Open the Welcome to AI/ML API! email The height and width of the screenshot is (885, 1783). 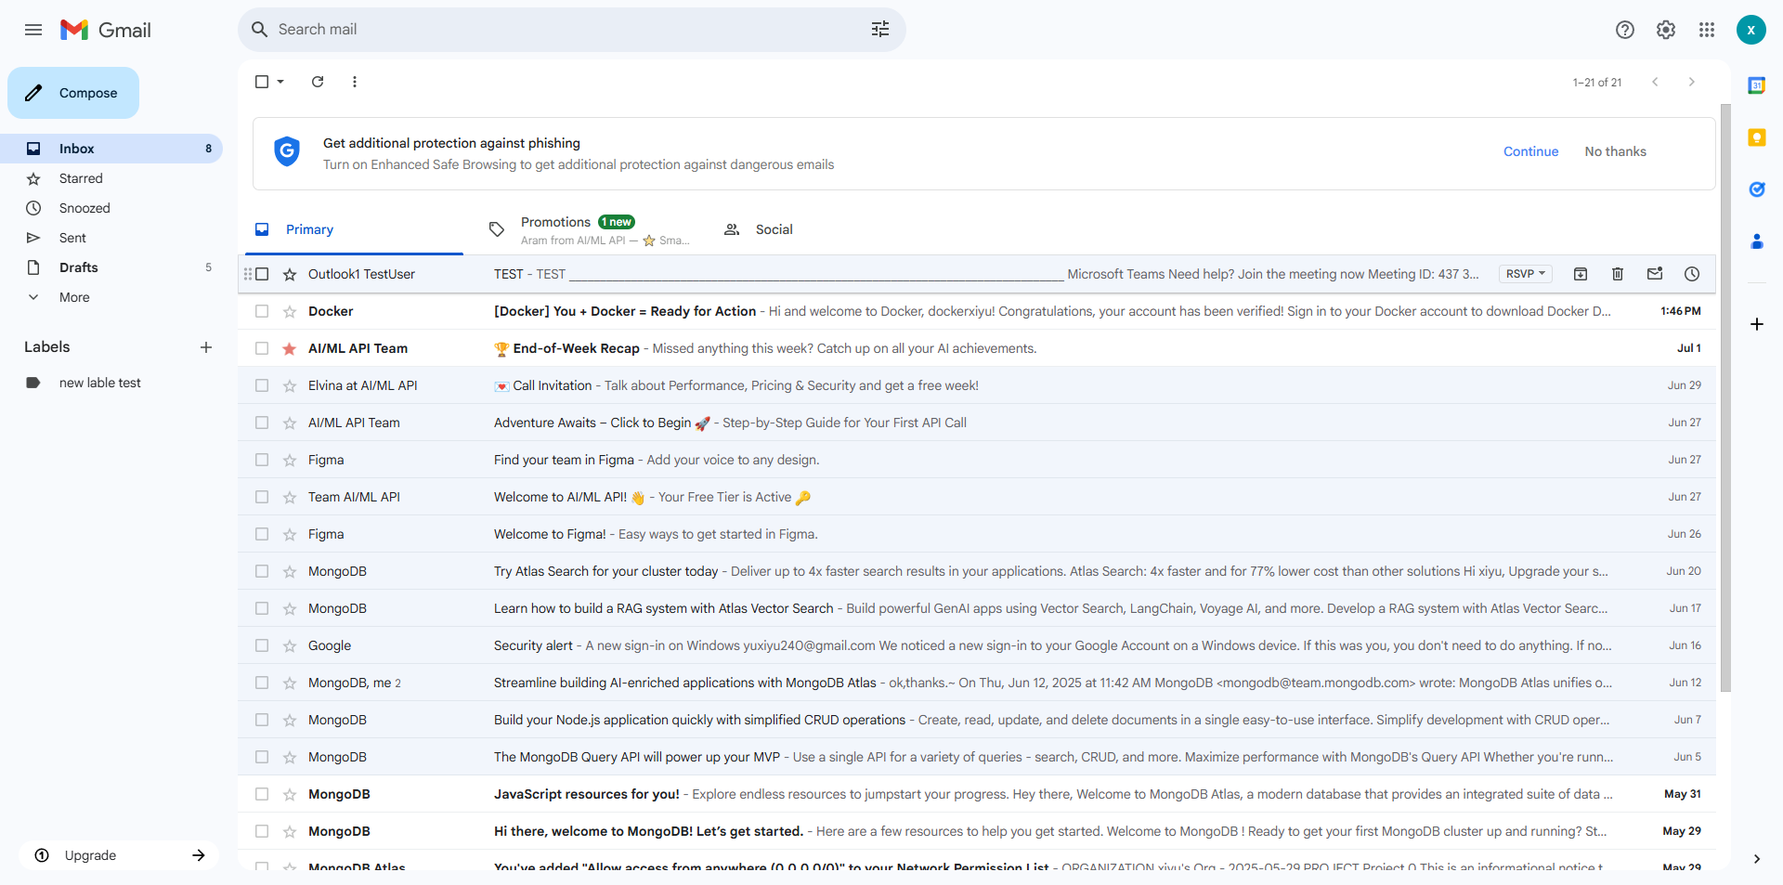[977, 497]
